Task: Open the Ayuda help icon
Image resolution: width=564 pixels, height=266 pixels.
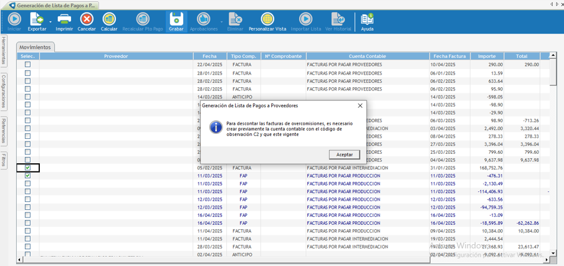Action: [x=367, y=21]
